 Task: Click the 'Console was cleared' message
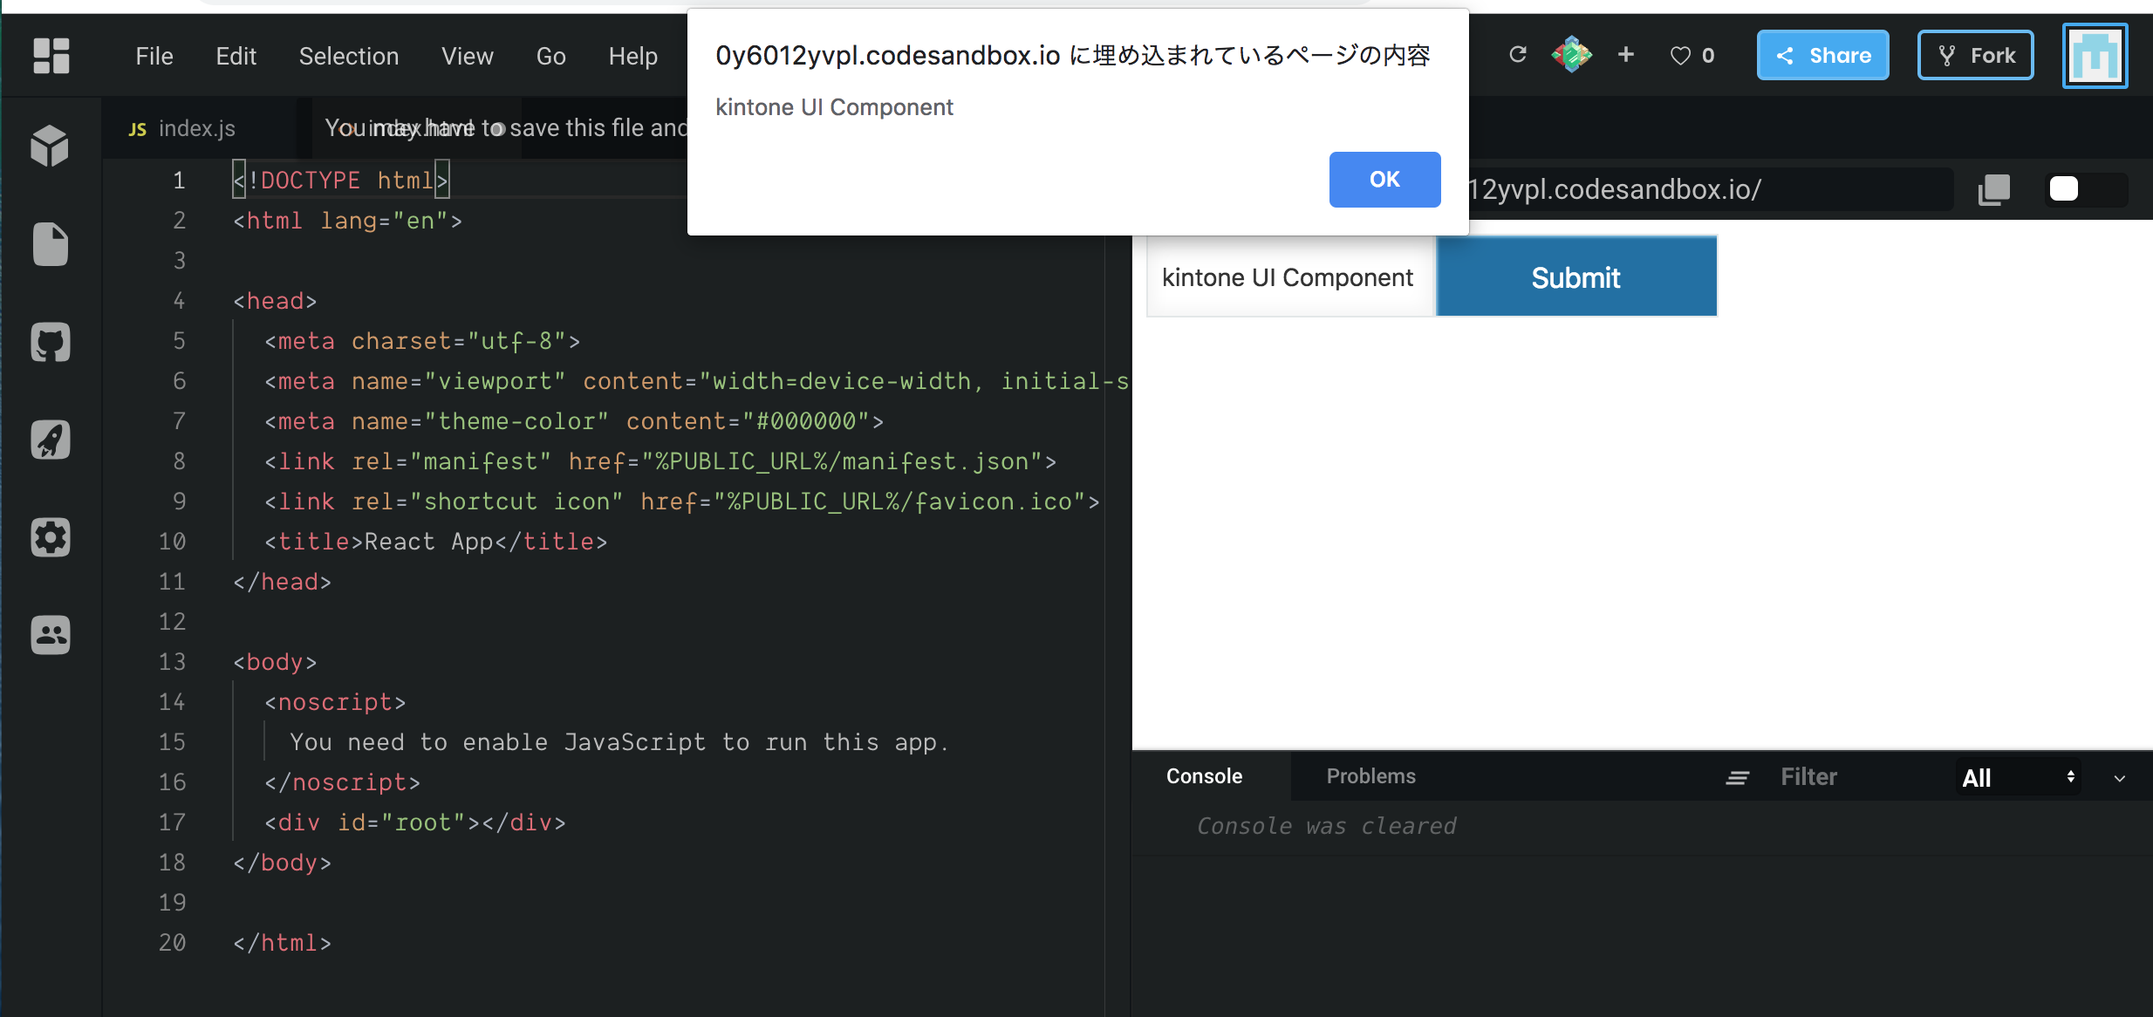1326,826
